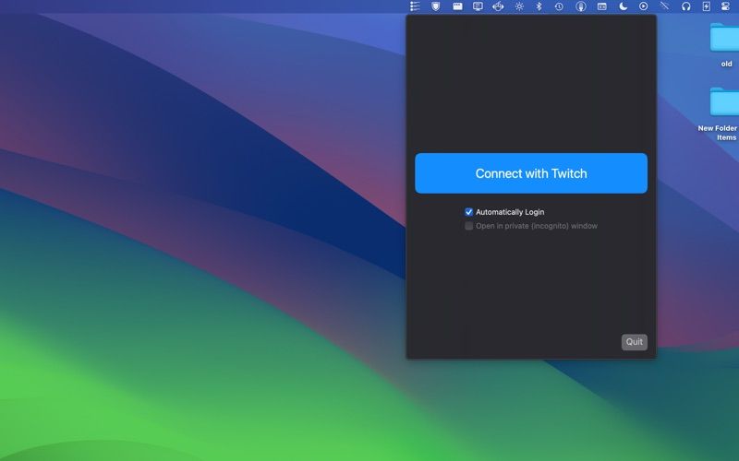739x461 pixels.
Task: Click the battery charging bolt icon
Action: tap(707, 6)
